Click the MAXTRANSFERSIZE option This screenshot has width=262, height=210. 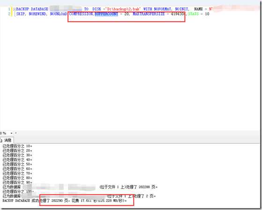pos(149,14)
